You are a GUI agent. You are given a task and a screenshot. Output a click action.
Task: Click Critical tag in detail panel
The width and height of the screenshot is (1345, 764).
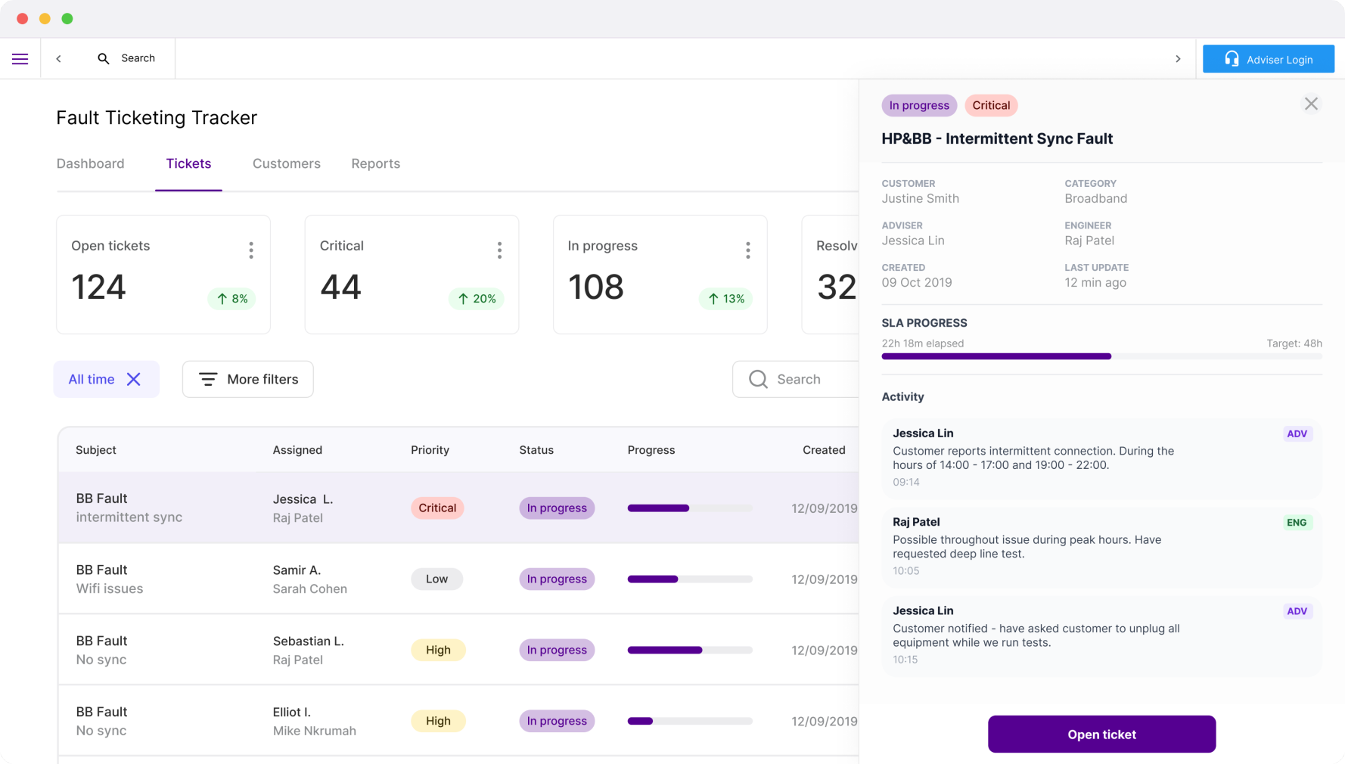[x=991, y=105]
